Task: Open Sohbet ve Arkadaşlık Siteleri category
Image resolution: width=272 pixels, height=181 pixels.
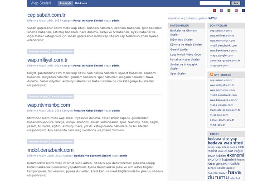Action: coord(184,67)
